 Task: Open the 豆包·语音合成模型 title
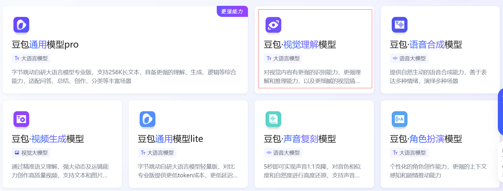(426, 45)
